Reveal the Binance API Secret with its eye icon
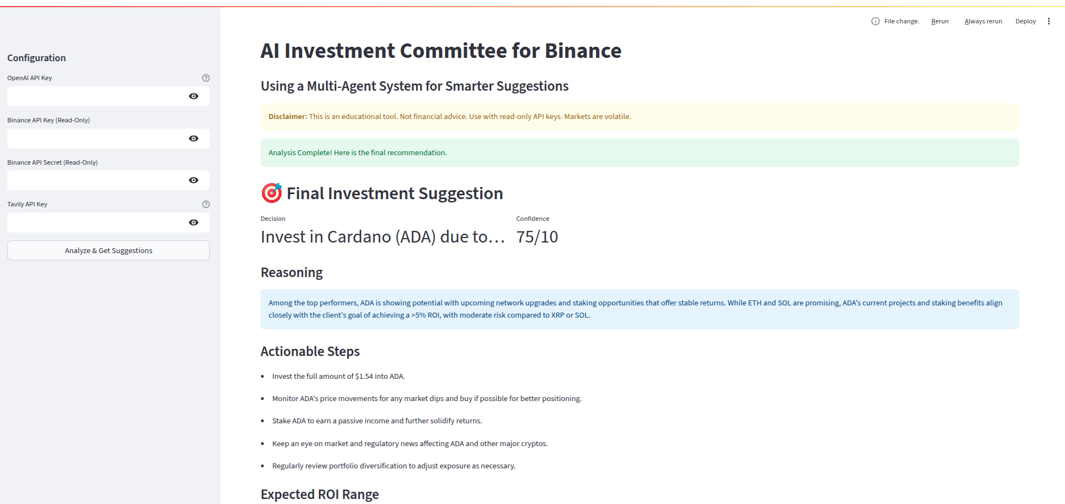 (193, 180)
